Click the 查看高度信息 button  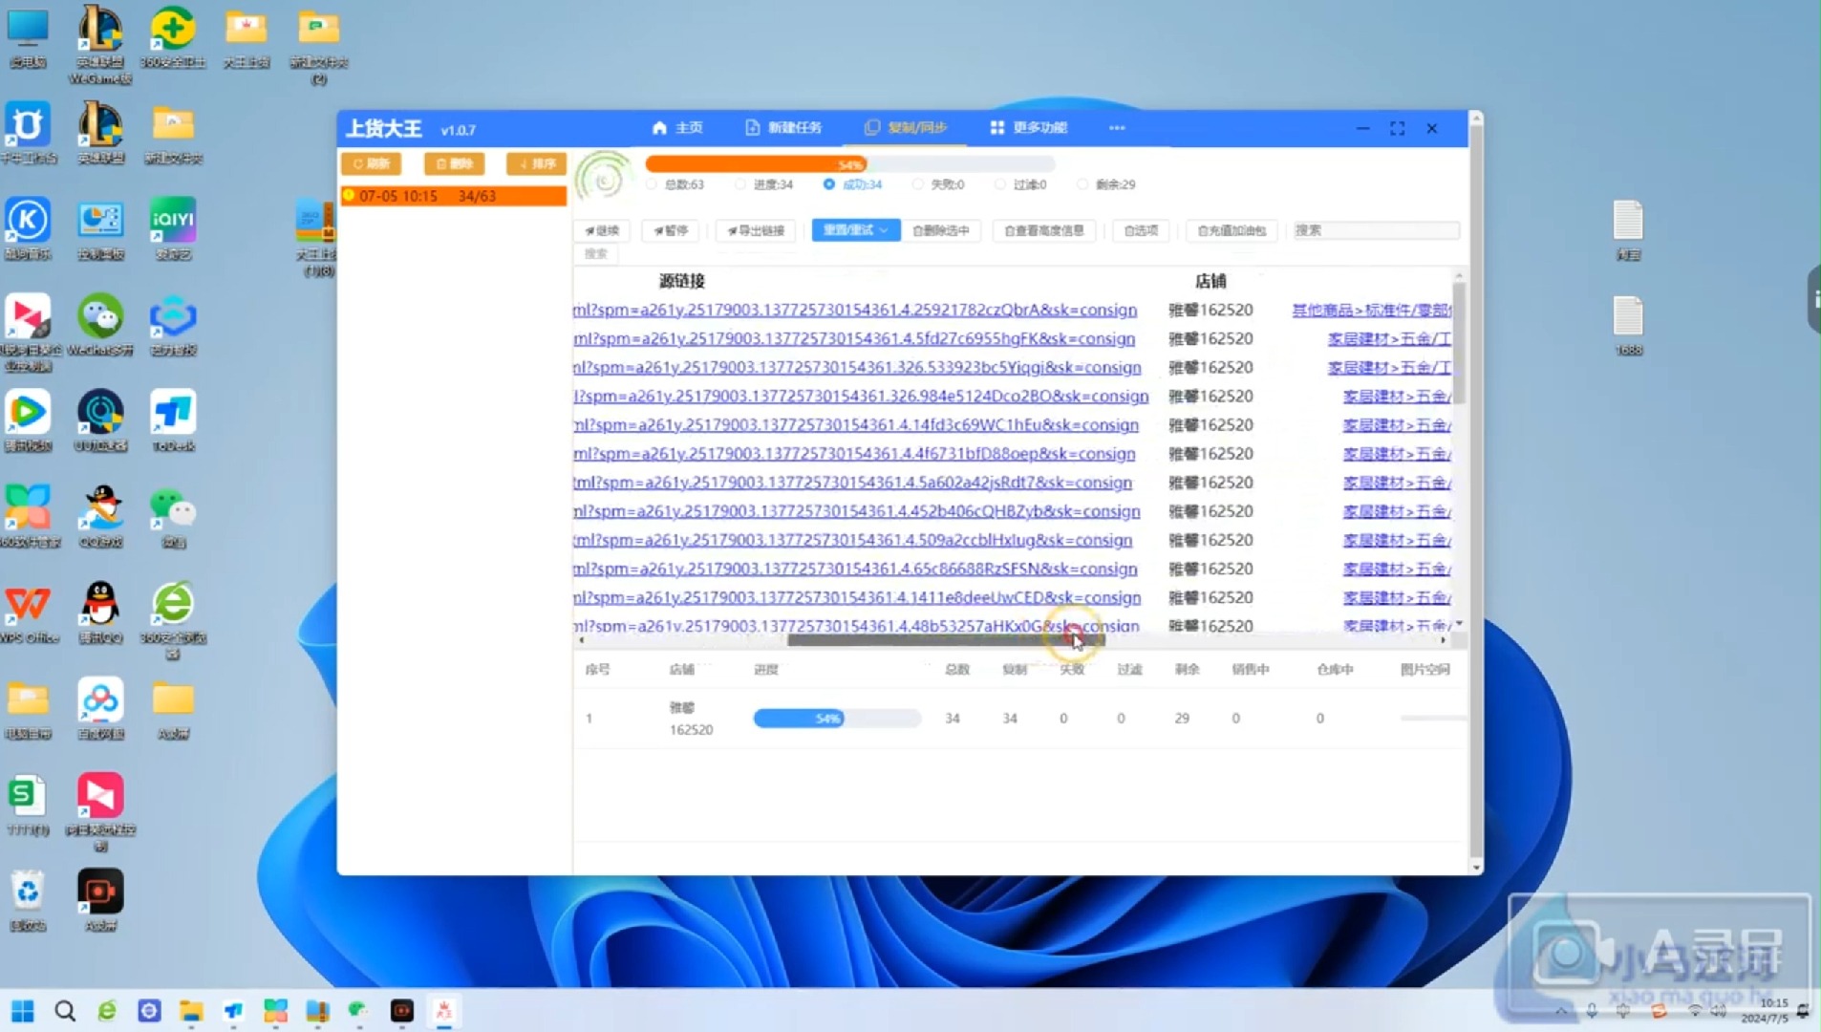point(1042,230)
